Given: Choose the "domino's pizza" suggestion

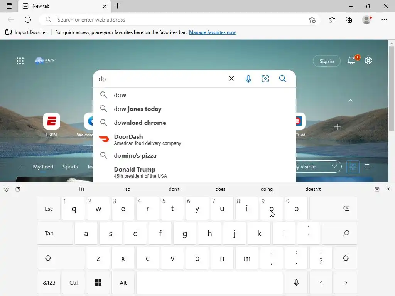Looking at the screenshot, I should (x=194, y=155).
